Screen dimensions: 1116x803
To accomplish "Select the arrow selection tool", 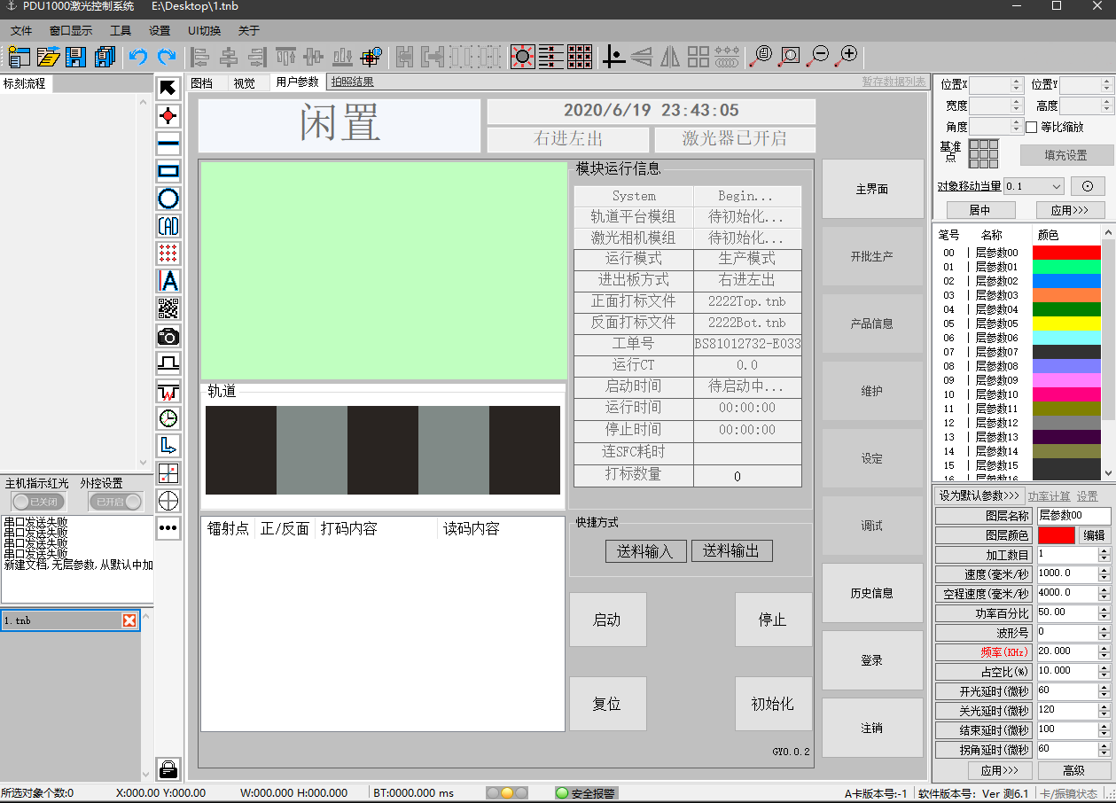I will click(x=168, y=87).
